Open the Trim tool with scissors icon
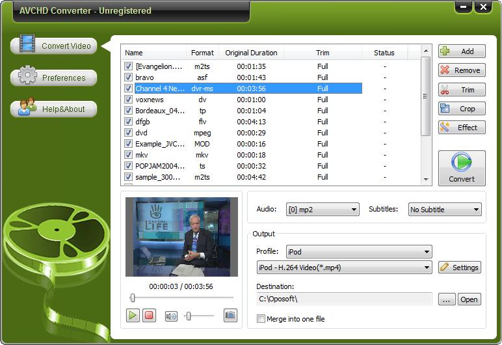 tap(462, 90)
